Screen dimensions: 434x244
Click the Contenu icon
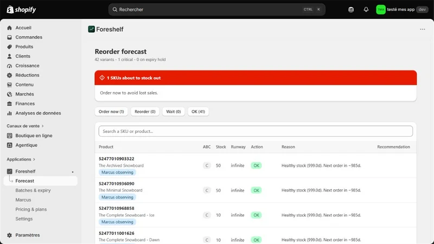point(9,85)
